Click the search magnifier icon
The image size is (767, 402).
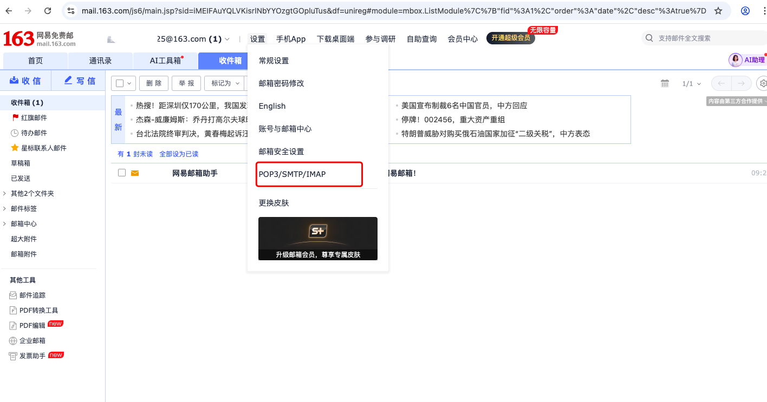pos(649,38)
